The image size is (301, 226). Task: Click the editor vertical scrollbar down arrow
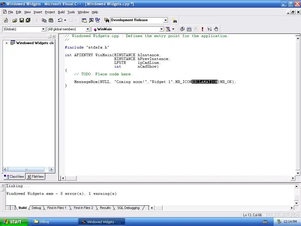[298, 173]
